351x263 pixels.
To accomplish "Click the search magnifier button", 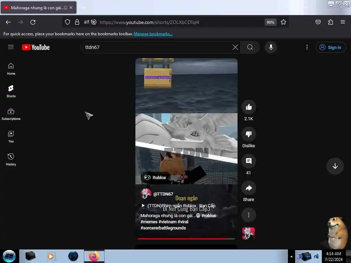I will click(250, 47).
